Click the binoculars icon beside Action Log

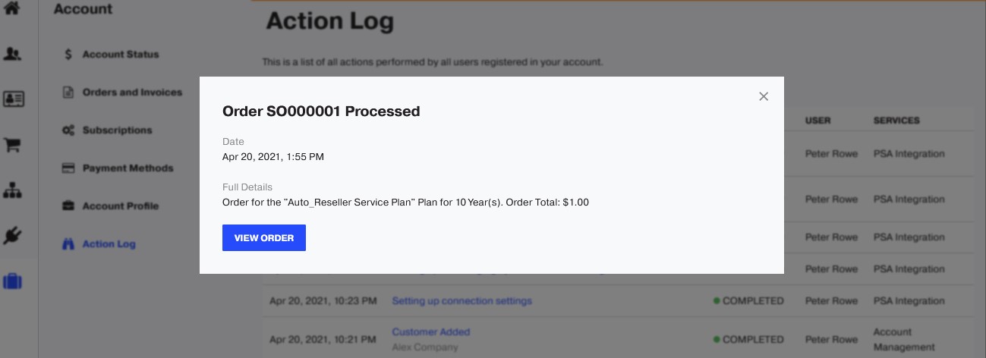tap(68, 244)
